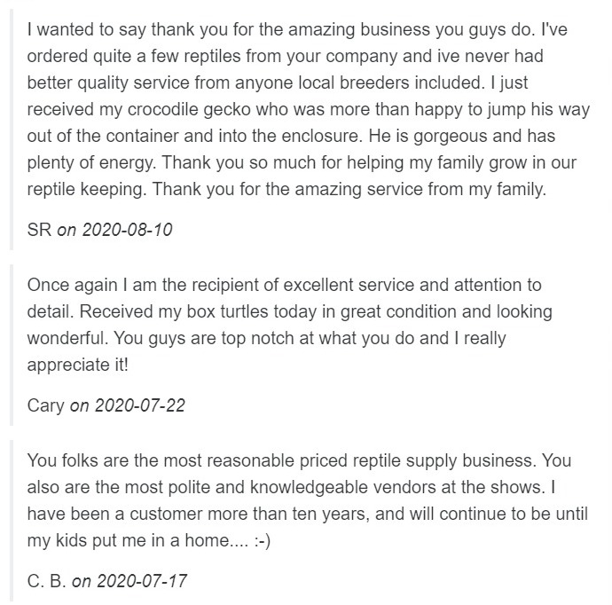Viewport: 612px width, 605px height.
Task: Click the smiley ':-)' in third review
Action: (262, 541)
